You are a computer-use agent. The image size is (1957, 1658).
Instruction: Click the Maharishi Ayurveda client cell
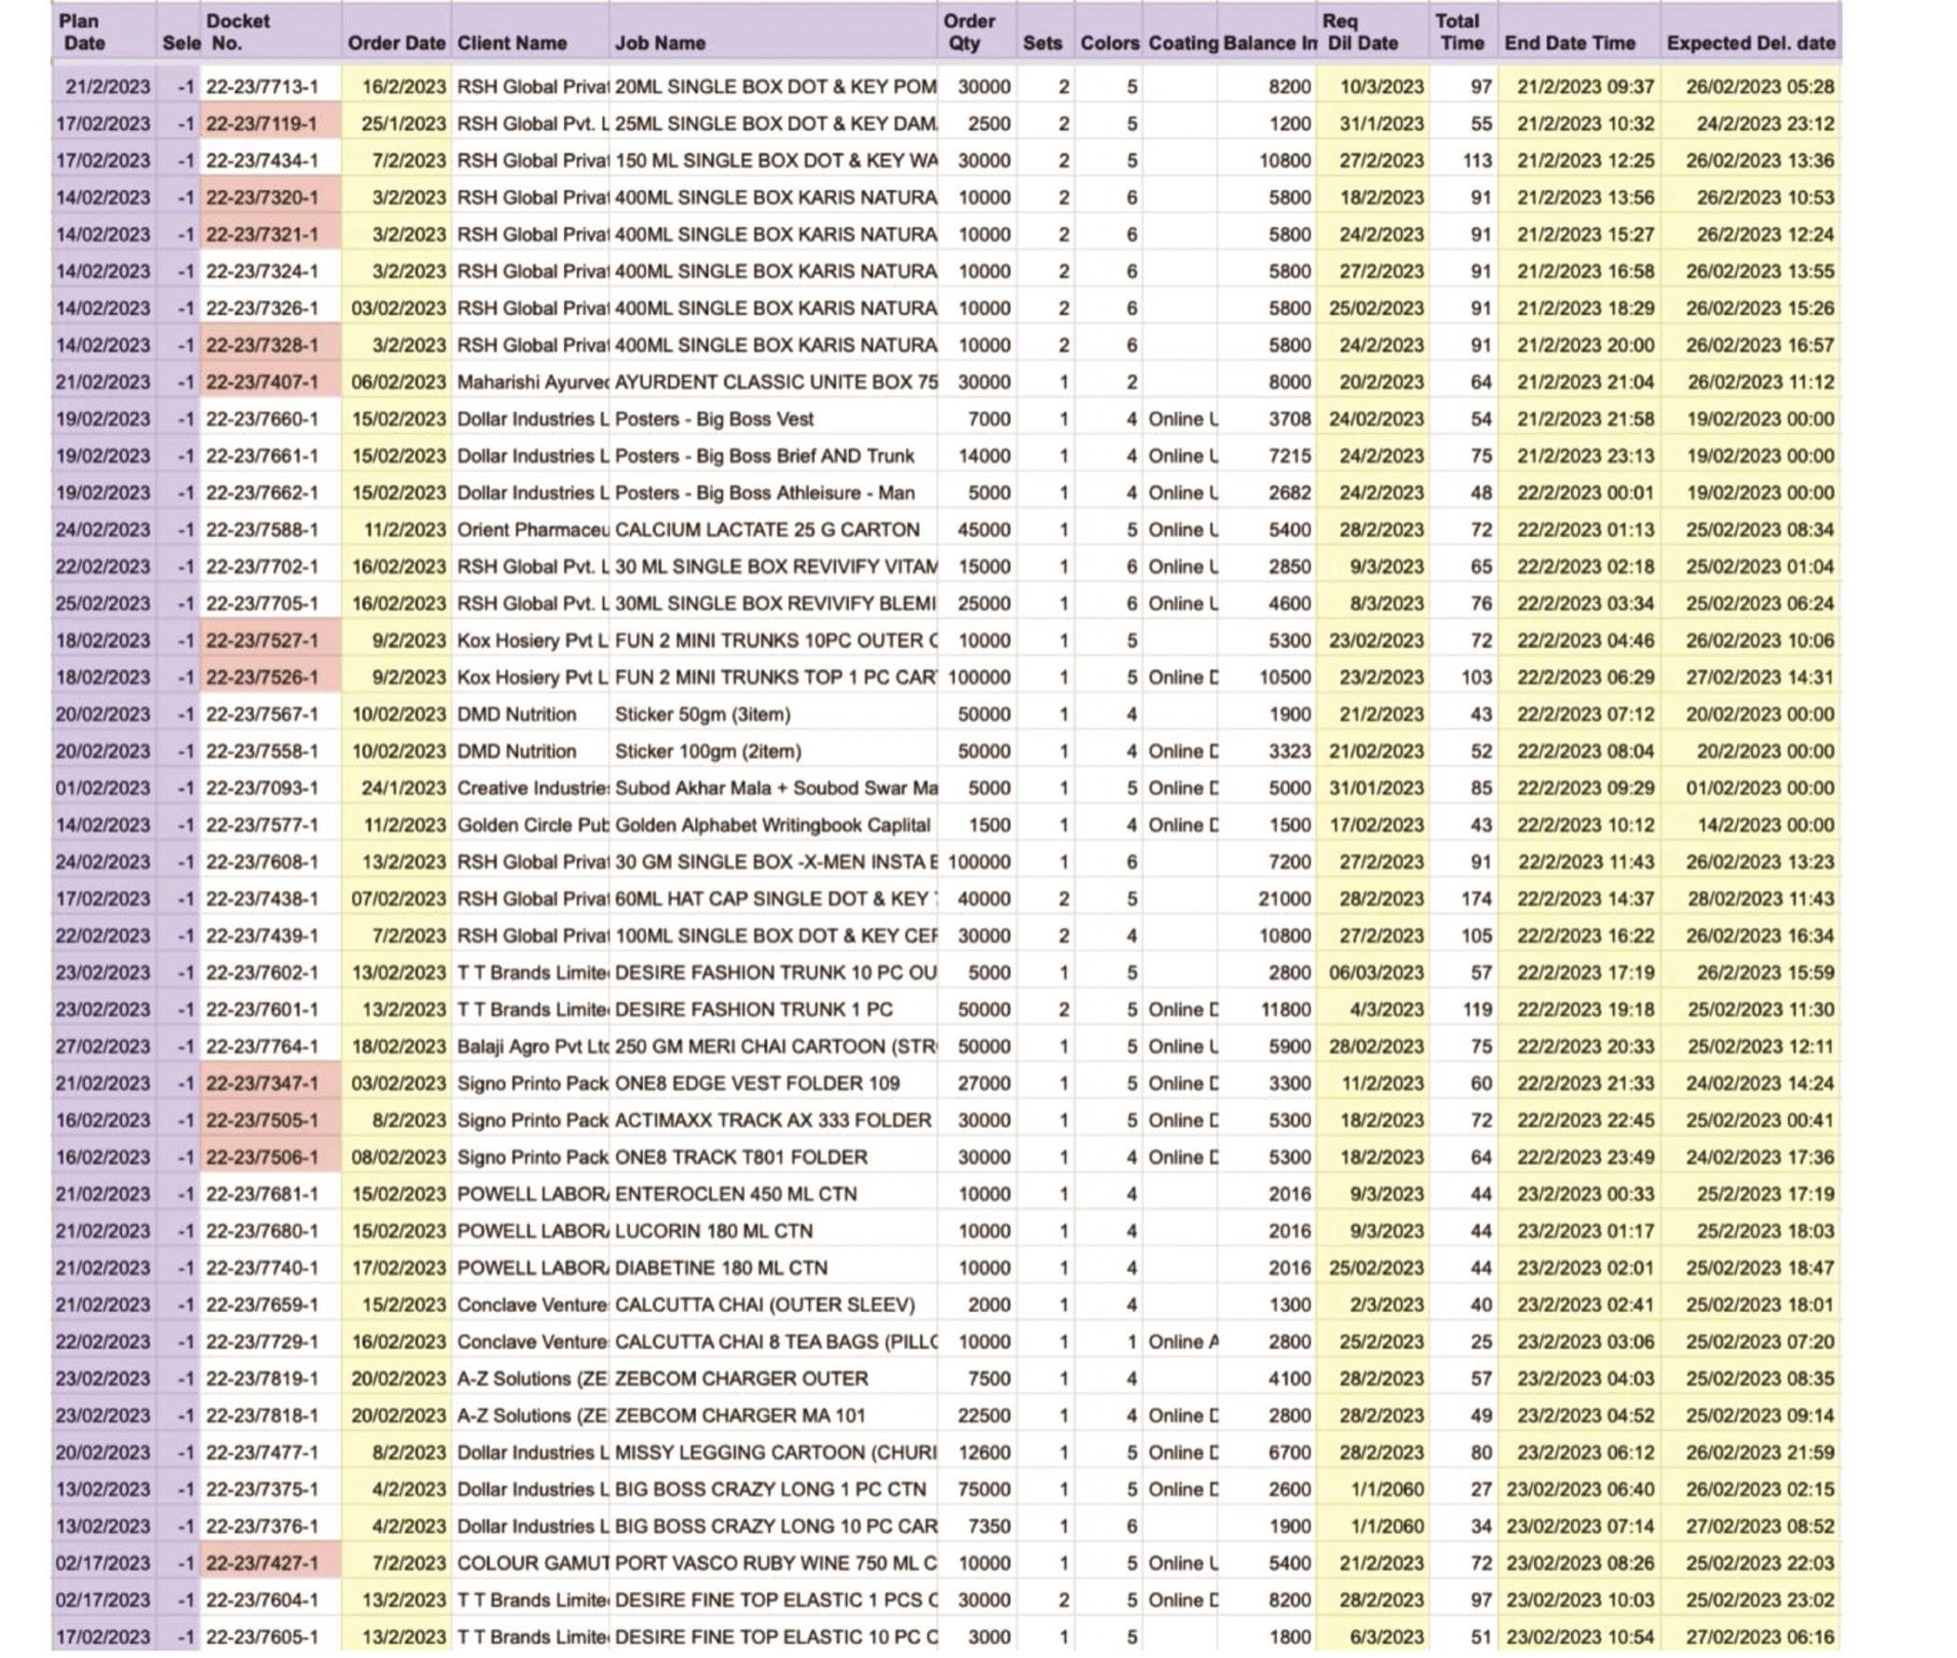point(531,382)
